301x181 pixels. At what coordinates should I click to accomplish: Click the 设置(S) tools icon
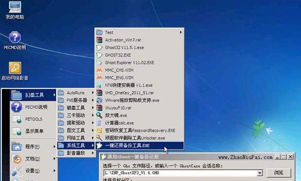(x=17, y=171)
